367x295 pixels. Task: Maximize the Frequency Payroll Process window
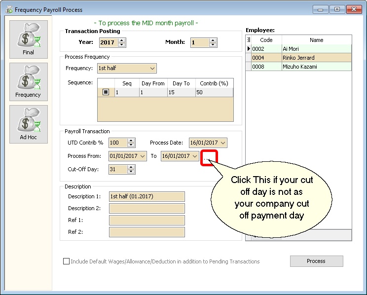[x=337, y=9]
